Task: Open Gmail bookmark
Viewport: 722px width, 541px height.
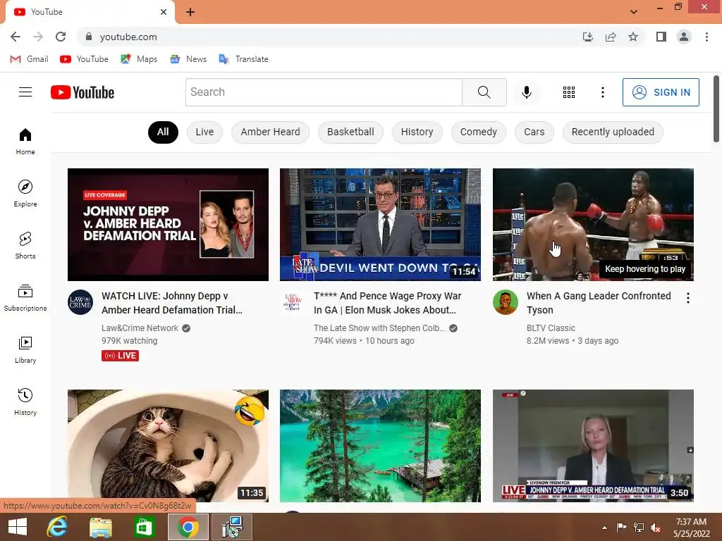Action: click(30, 59)
